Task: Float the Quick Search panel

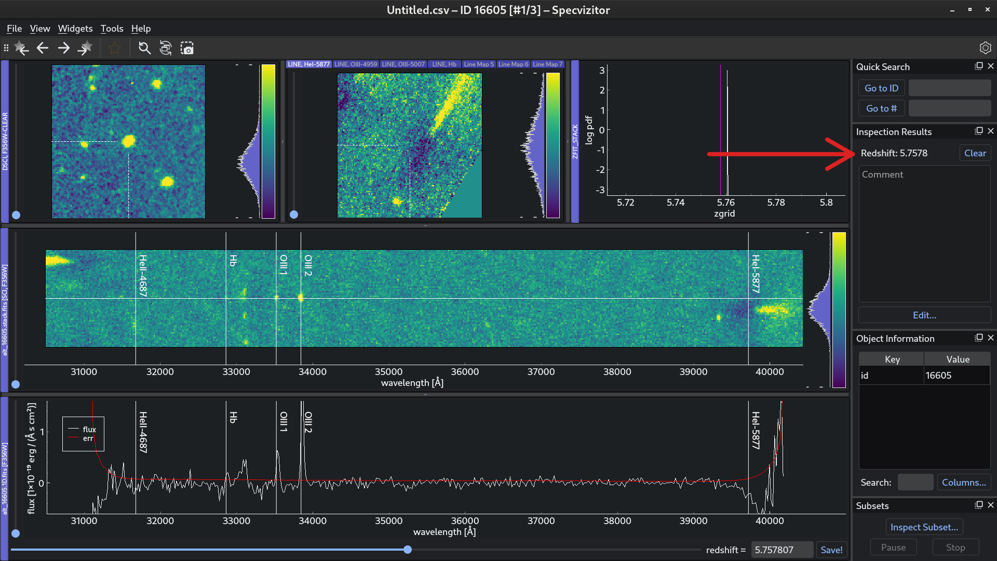Action: pos(979,66)
